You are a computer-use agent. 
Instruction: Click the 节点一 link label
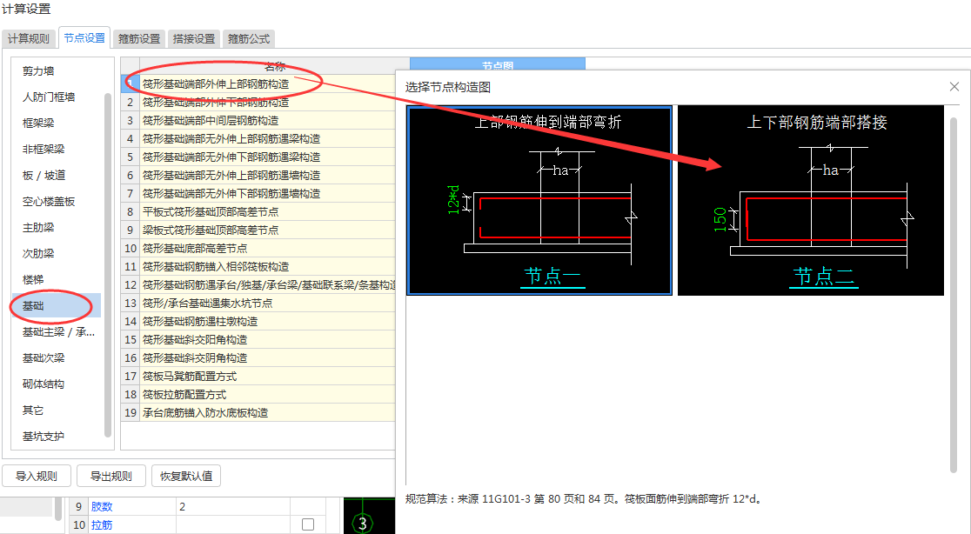tap(552, 276)
